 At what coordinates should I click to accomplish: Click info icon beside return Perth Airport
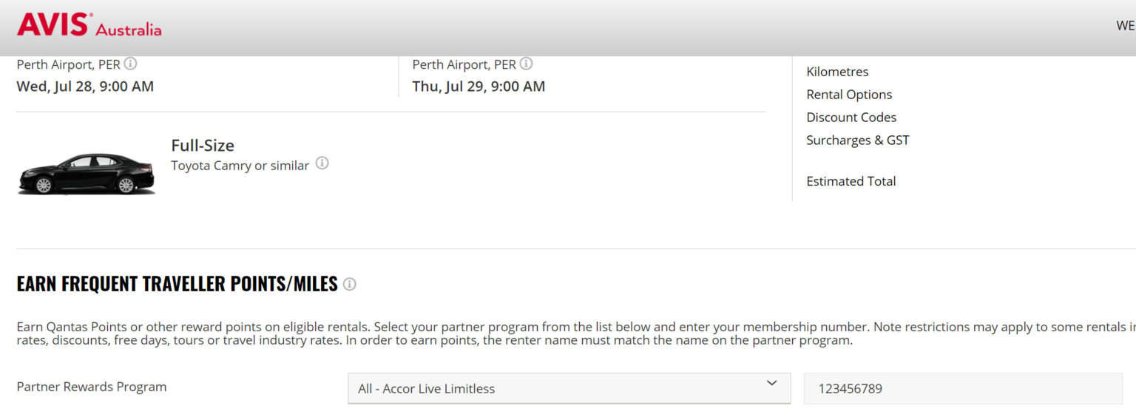pyautogui.click(x=526, y=64)
